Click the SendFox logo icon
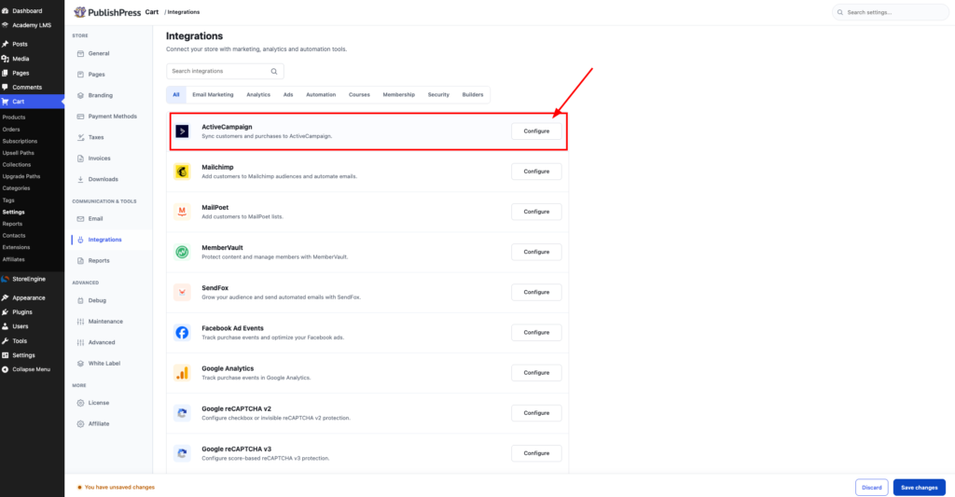The height and width of the screenshot is (497, 955). [x=182, y=292]
